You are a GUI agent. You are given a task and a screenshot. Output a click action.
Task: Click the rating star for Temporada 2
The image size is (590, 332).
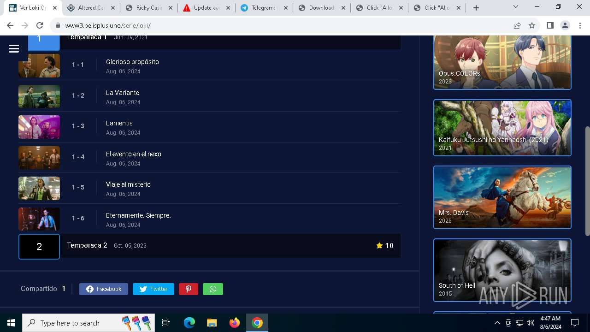pos(379,246)
